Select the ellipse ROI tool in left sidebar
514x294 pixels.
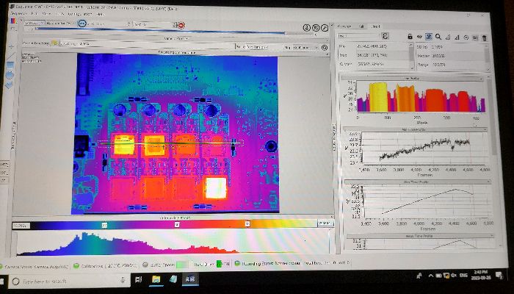pyautogui.click(x=10, y=75)
